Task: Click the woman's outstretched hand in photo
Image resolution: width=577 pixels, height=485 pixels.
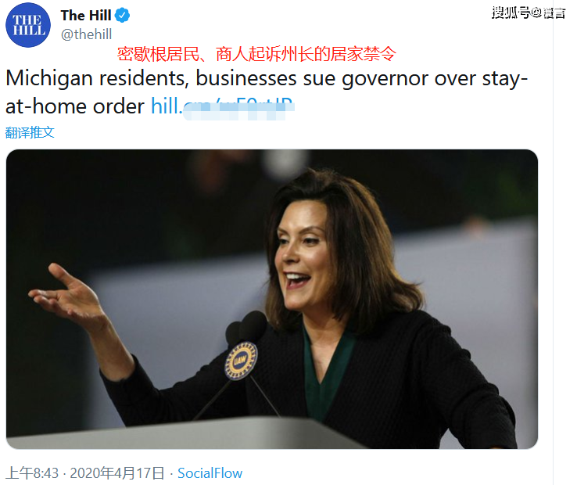Action: (65, 293)
